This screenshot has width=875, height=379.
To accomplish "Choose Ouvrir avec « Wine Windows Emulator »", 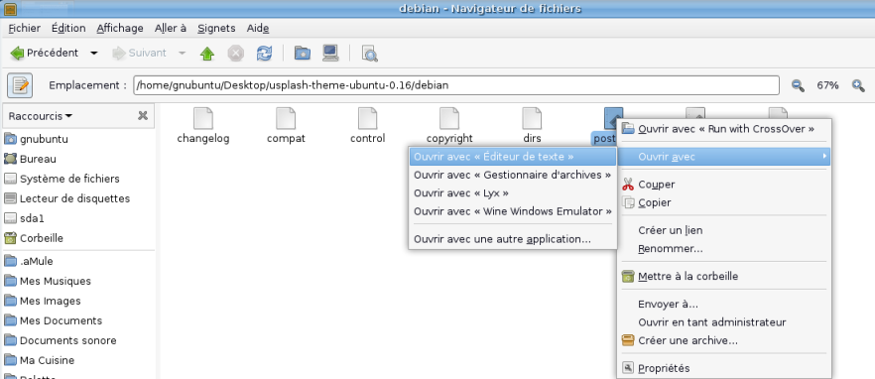I will (513, 211).
